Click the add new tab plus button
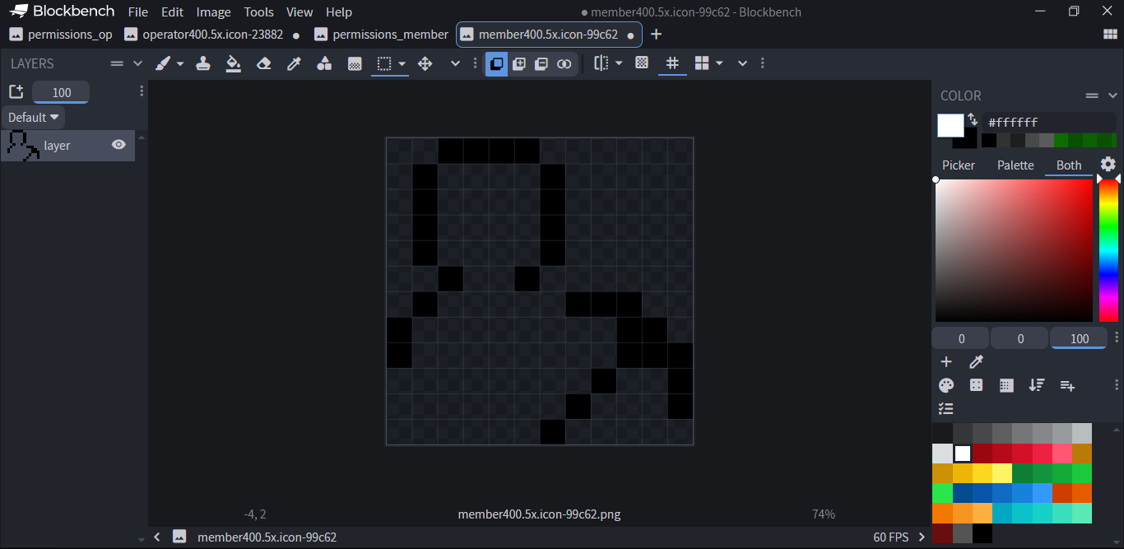Viewport: 1124px width, 549px height. click(656, 35)
